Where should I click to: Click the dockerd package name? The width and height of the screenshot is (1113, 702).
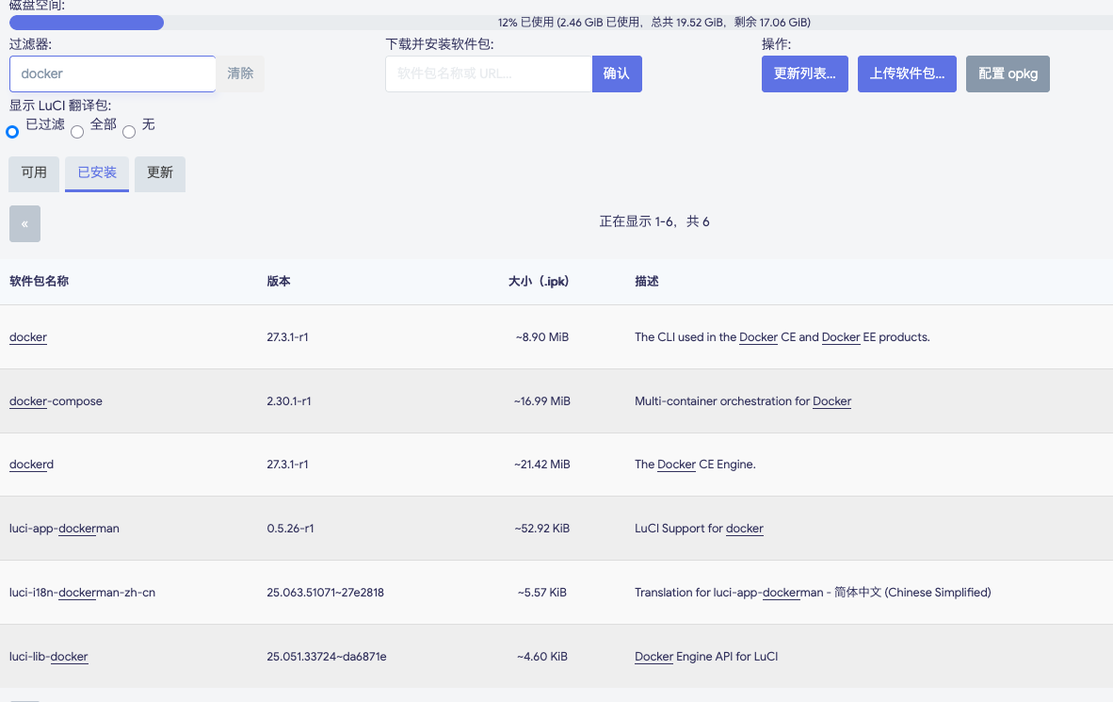click(31, 465)
